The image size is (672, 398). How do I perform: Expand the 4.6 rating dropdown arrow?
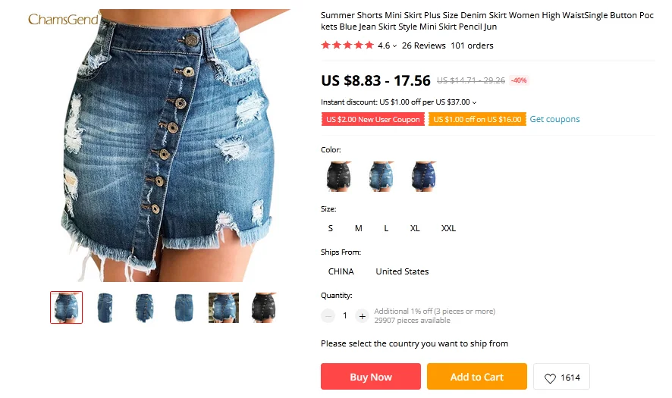[x=394, y=45]
